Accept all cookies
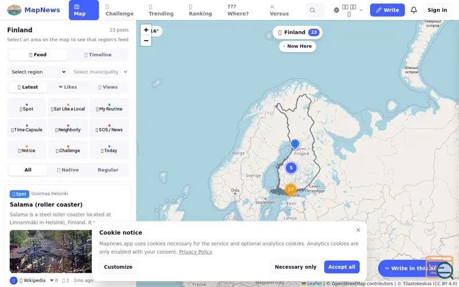Screen dimensions: 459x287 pos(341,267)
